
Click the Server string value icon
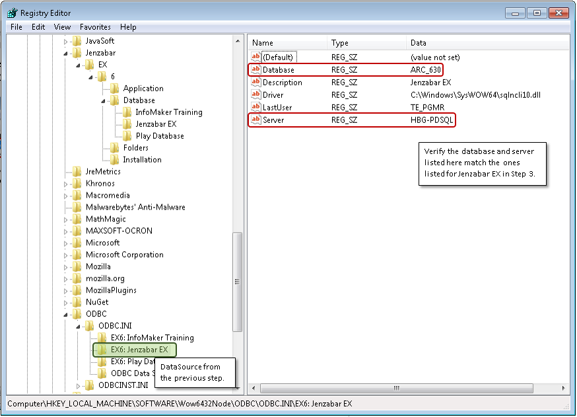256,120
